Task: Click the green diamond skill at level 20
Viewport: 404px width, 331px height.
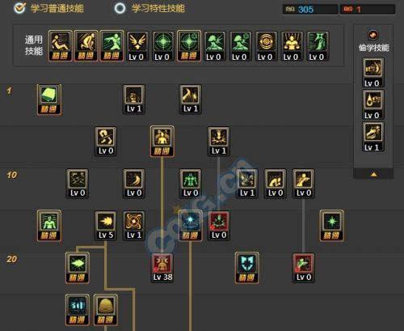Action: 78,268
